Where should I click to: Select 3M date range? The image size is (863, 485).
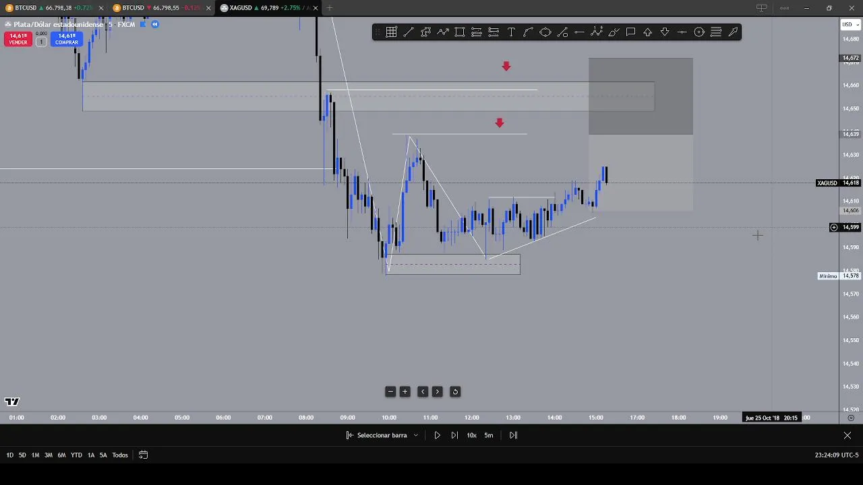pyautogui.click(x=49, y=455)
